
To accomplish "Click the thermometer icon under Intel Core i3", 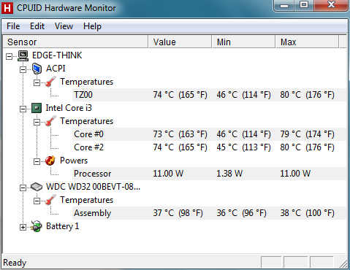I will click(50, 121).
